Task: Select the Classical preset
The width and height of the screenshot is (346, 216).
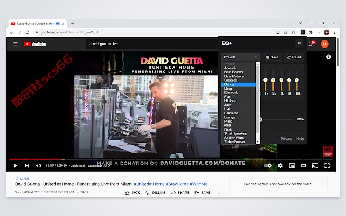Action: pyautogui.click(x=238, y=80)
